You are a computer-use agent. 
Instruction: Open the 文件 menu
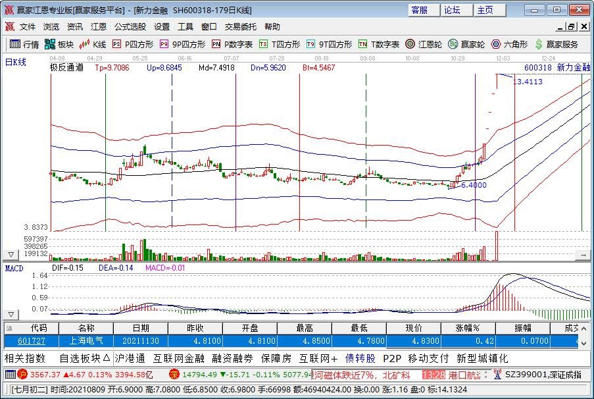[28, 26]
